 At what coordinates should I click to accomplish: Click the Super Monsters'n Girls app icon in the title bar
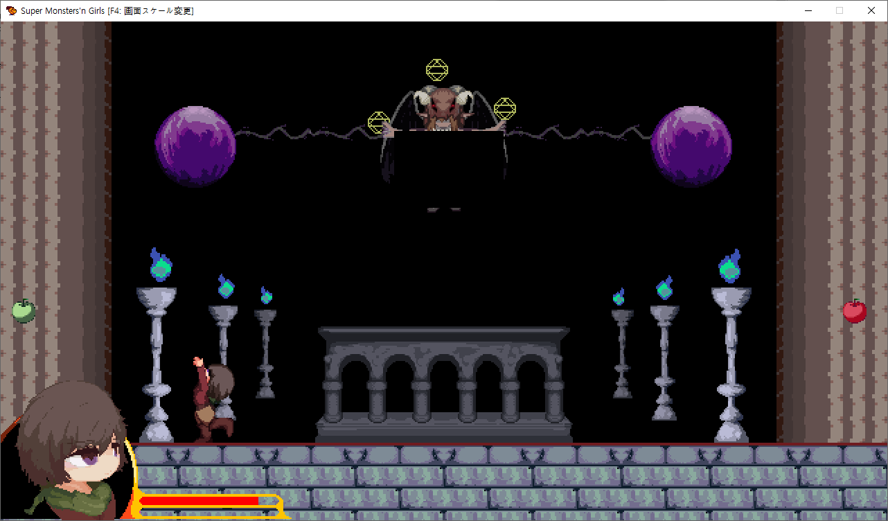click(12, 10)
